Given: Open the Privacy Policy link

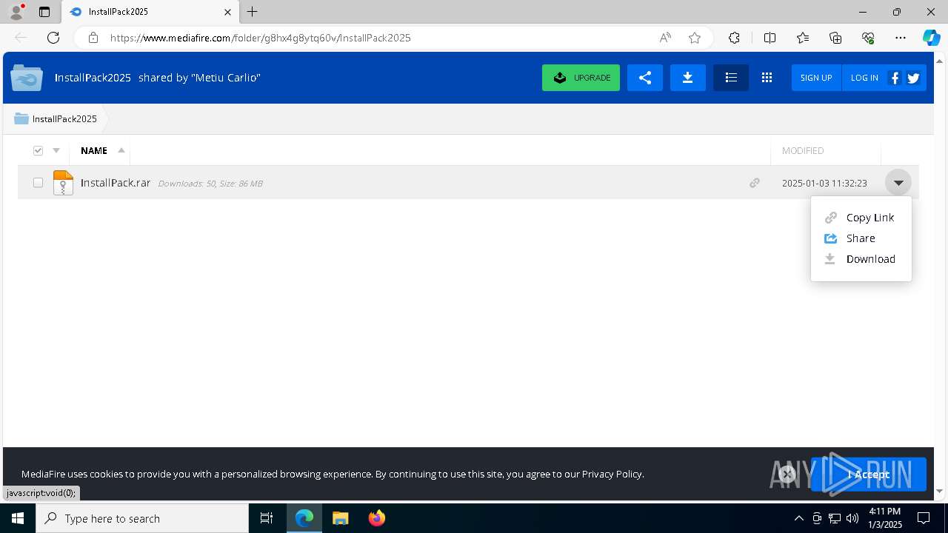Looking at the screenshot, I should coord(612,474).
